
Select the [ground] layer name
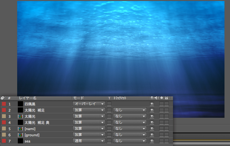(32, 135)
